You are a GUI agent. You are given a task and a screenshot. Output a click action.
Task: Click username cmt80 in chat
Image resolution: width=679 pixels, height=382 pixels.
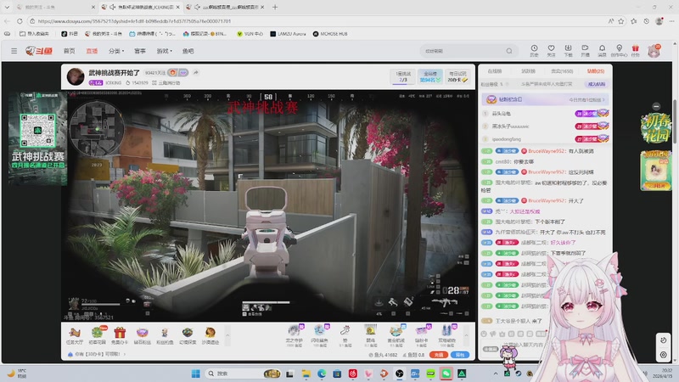coord(502,161)
